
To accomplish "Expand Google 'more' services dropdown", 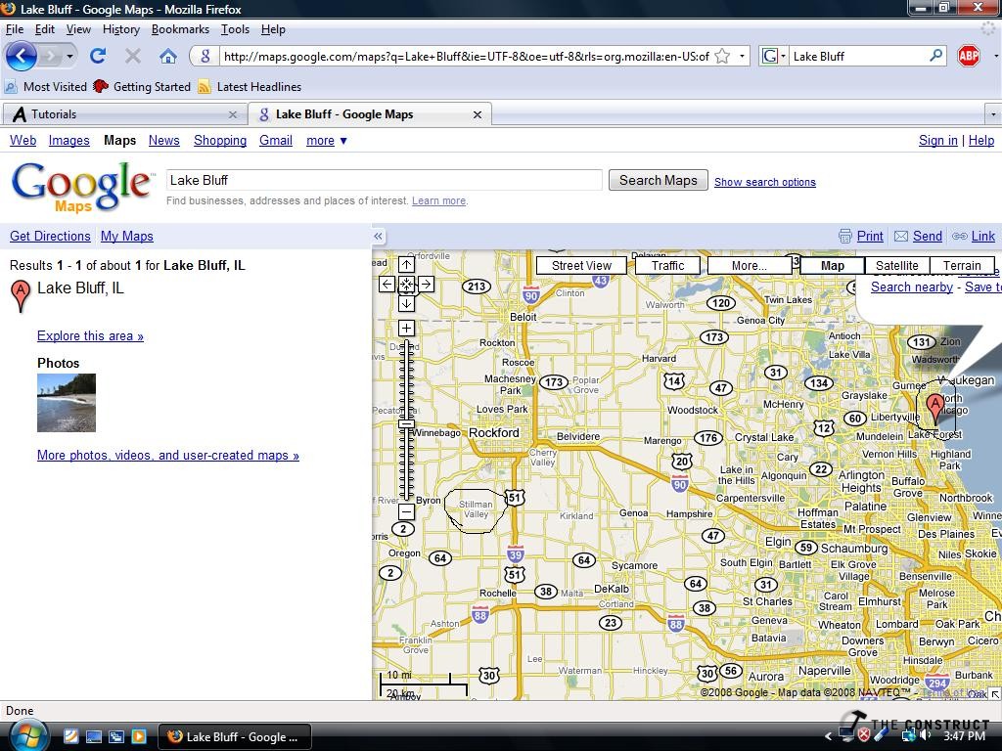I will 327,141.
